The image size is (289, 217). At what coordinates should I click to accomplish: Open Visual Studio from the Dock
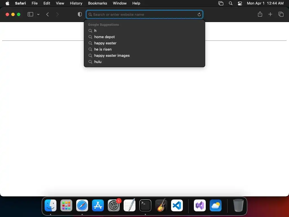[x=200, y=205]
